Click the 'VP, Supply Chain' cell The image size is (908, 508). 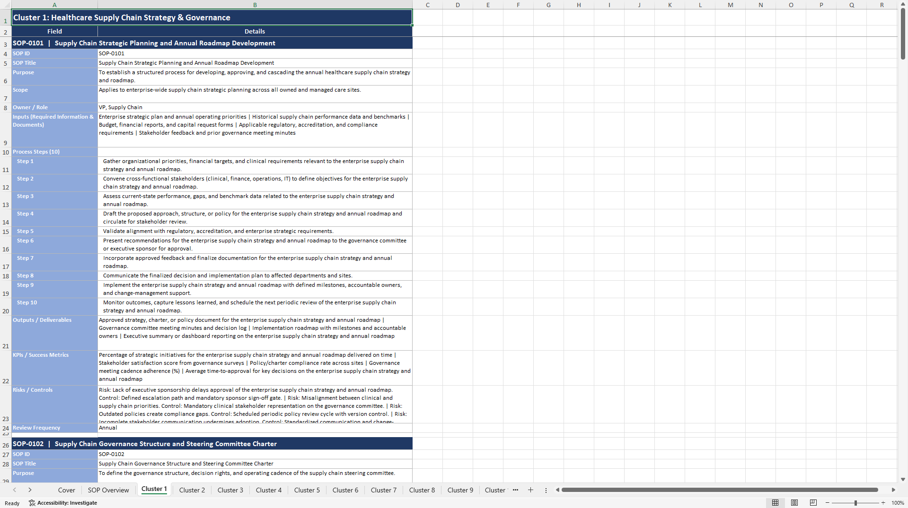click(x=255, y=107)
